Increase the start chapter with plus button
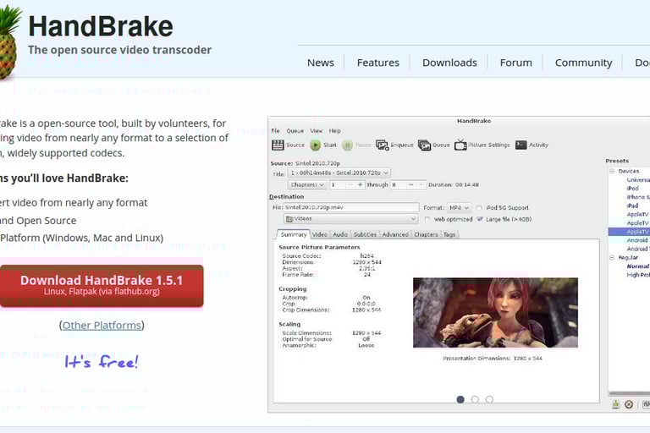This screenshot has width=650, height=433. pyautogui.click(x=360, y=185)
